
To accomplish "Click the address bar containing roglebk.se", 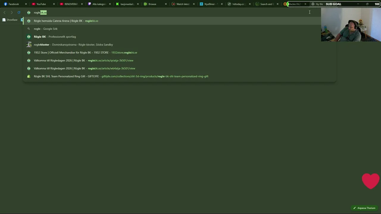I will [x=179, y=12].
